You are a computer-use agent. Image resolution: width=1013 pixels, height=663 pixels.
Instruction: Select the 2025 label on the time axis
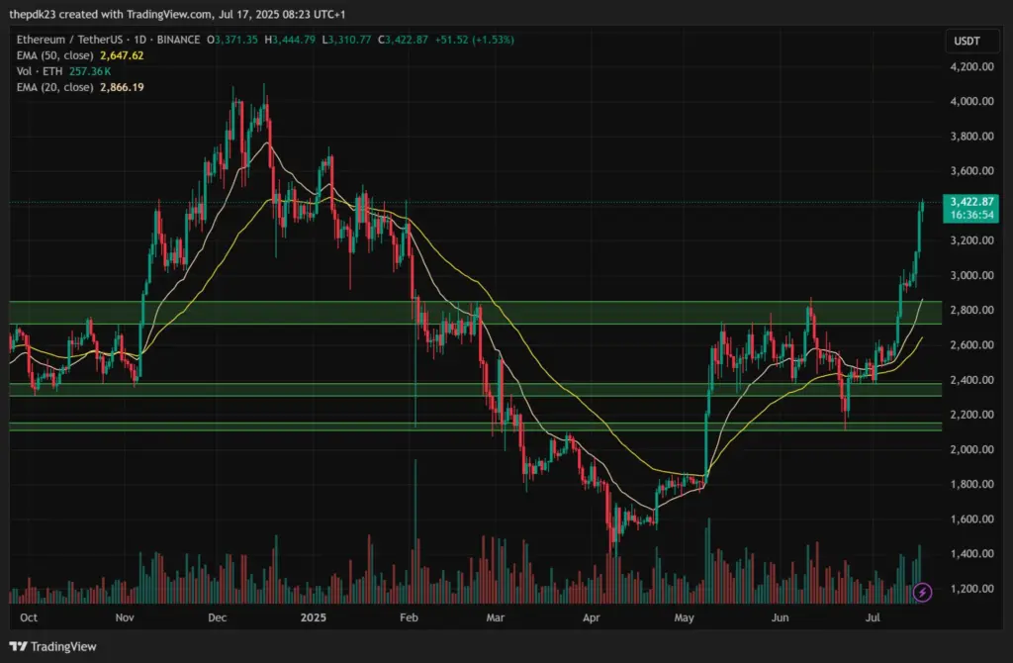pyautogui.click(x=314, y=617)
